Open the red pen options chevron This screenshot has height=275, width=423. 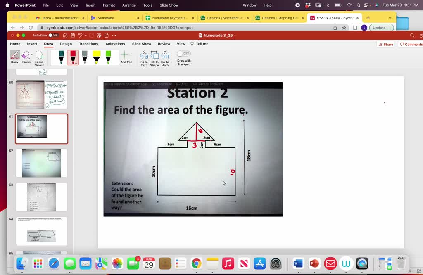point(76,63)
